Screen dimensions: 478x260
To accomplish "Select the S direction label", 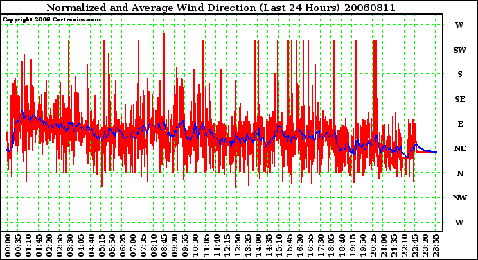I will tap(460, 74).
